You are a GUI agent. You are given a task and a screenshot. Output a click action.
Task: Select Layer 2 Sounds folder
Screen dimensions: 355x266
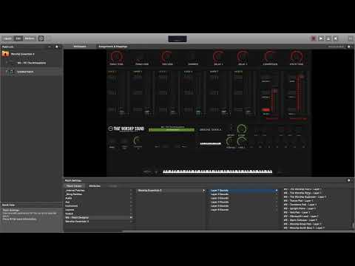point(244,194)
